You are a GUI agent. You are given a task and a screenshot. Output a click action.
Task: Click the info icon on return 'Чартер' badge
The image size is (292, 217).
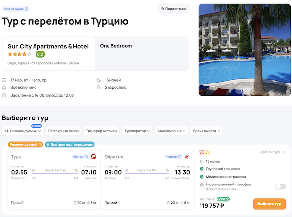pos(179,157)
